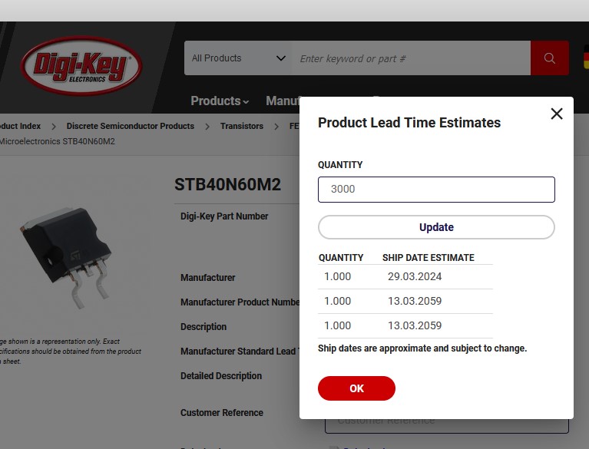Click the Product Lead Time Estimates heading
The image size is (589, 449).
(409, 123)
